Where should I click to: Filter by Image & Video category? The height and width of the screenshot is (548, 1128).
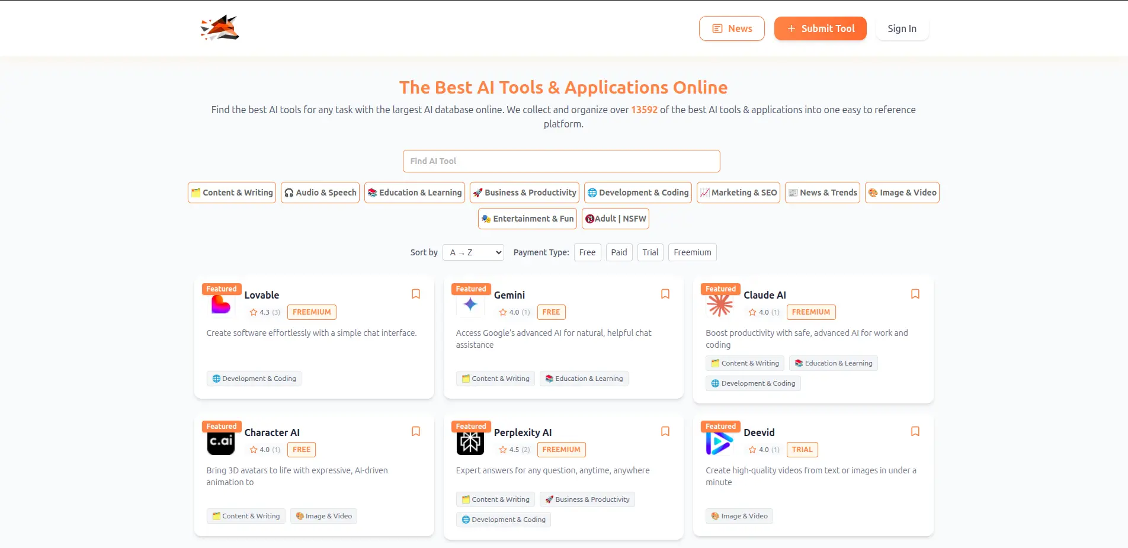(902, 193)
